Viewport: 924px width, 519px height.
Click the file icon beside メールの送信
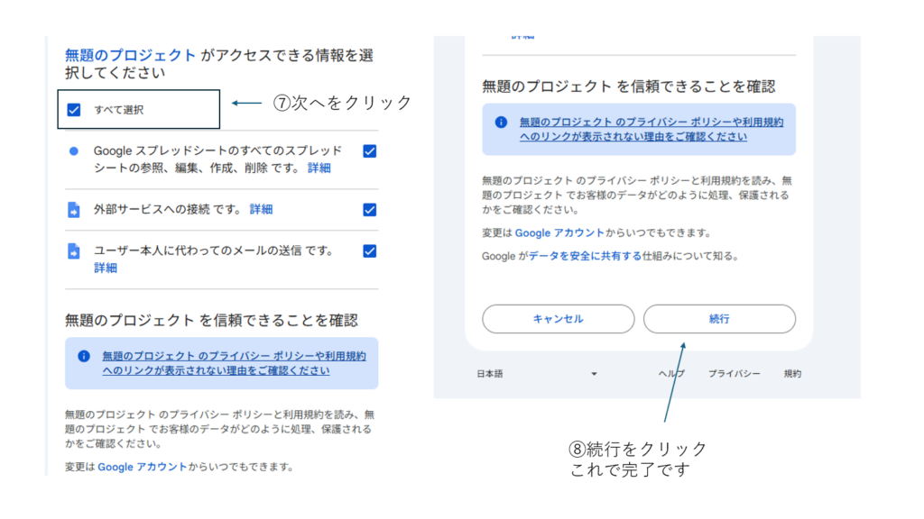[x=74, y=251]
